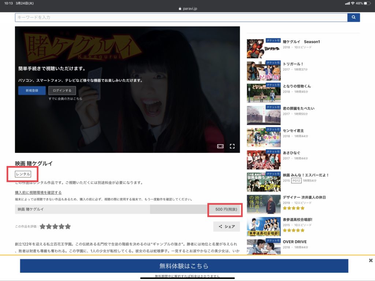Enter fullscreen with the player icon
The height and width of the screenshot is (281, 375).
(232, 146)
